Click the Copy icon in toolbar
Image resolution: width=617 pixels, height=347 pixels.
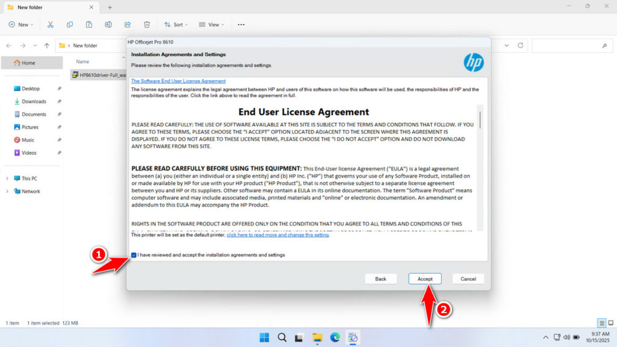[x=70, y=25]
